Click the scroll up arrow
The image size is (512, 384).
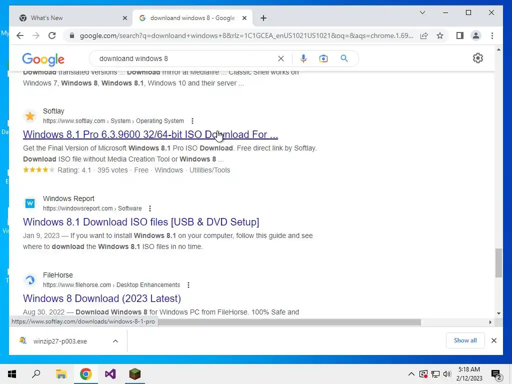click(498, 49)
